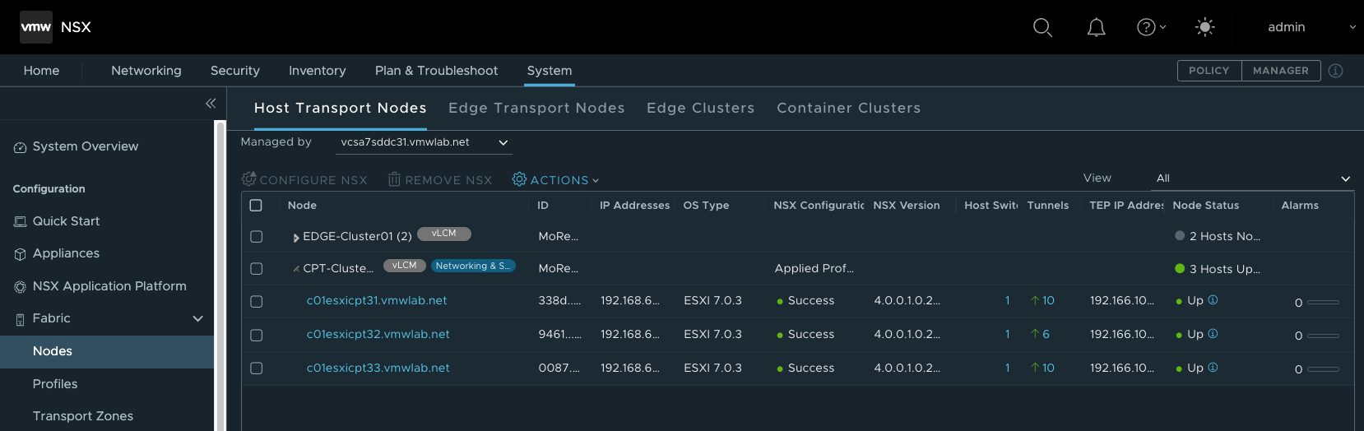Open host c01esxicpt32.vmwlab.net link
Viewport: 1364px width, 431px height.
coord(378,334)
